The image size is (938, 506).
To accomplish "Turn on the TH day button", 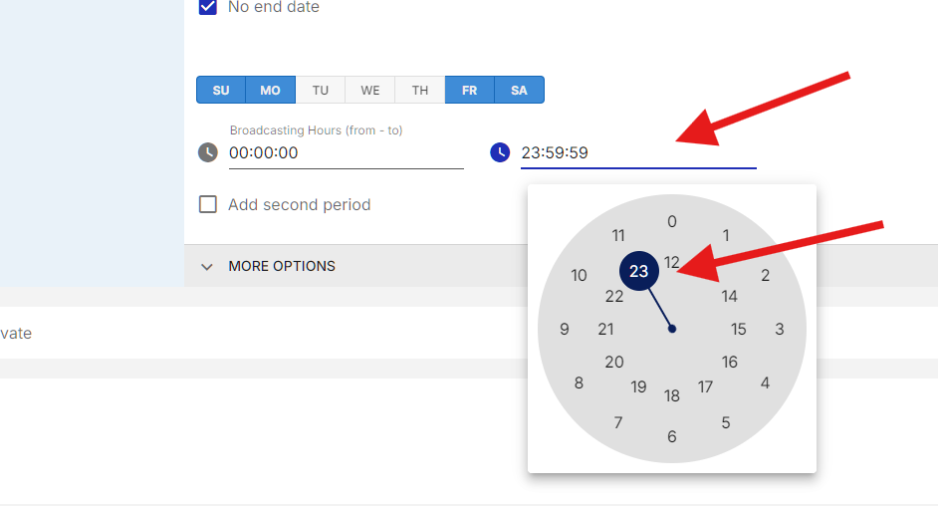I will click(x=420, y=90).
